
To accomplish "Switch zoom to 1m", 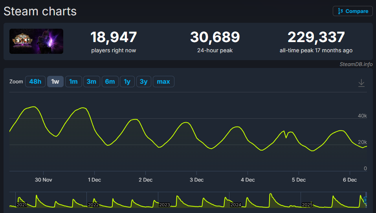I will pos(73,82).
